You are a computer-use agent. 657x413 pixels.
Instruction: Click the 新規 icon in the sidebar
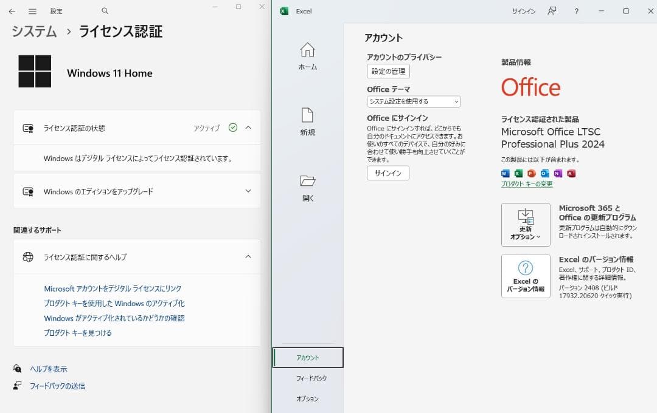[x=307, y=119]
